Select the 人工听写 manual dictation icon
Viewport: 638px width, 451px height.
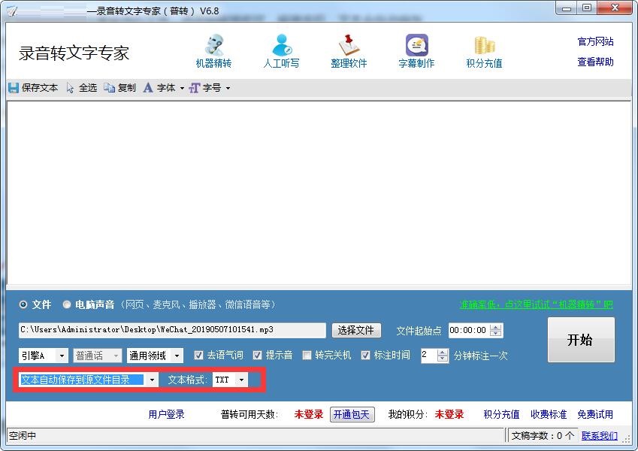pos(282,50)
